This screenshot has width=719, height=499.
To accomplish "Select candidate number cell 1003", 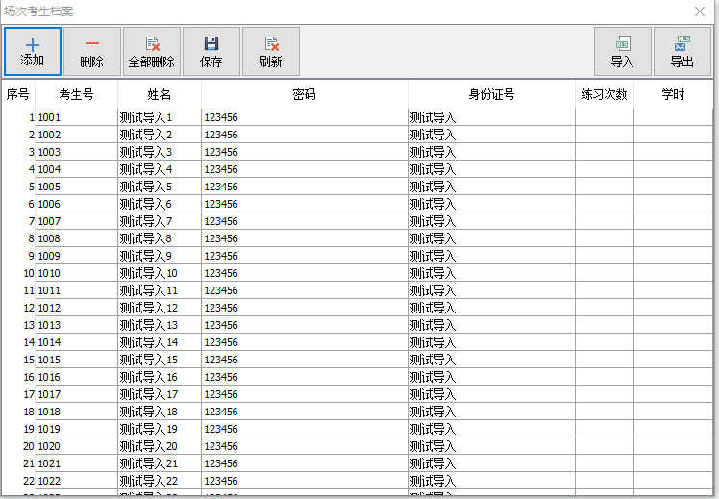I will pos(76,152).
